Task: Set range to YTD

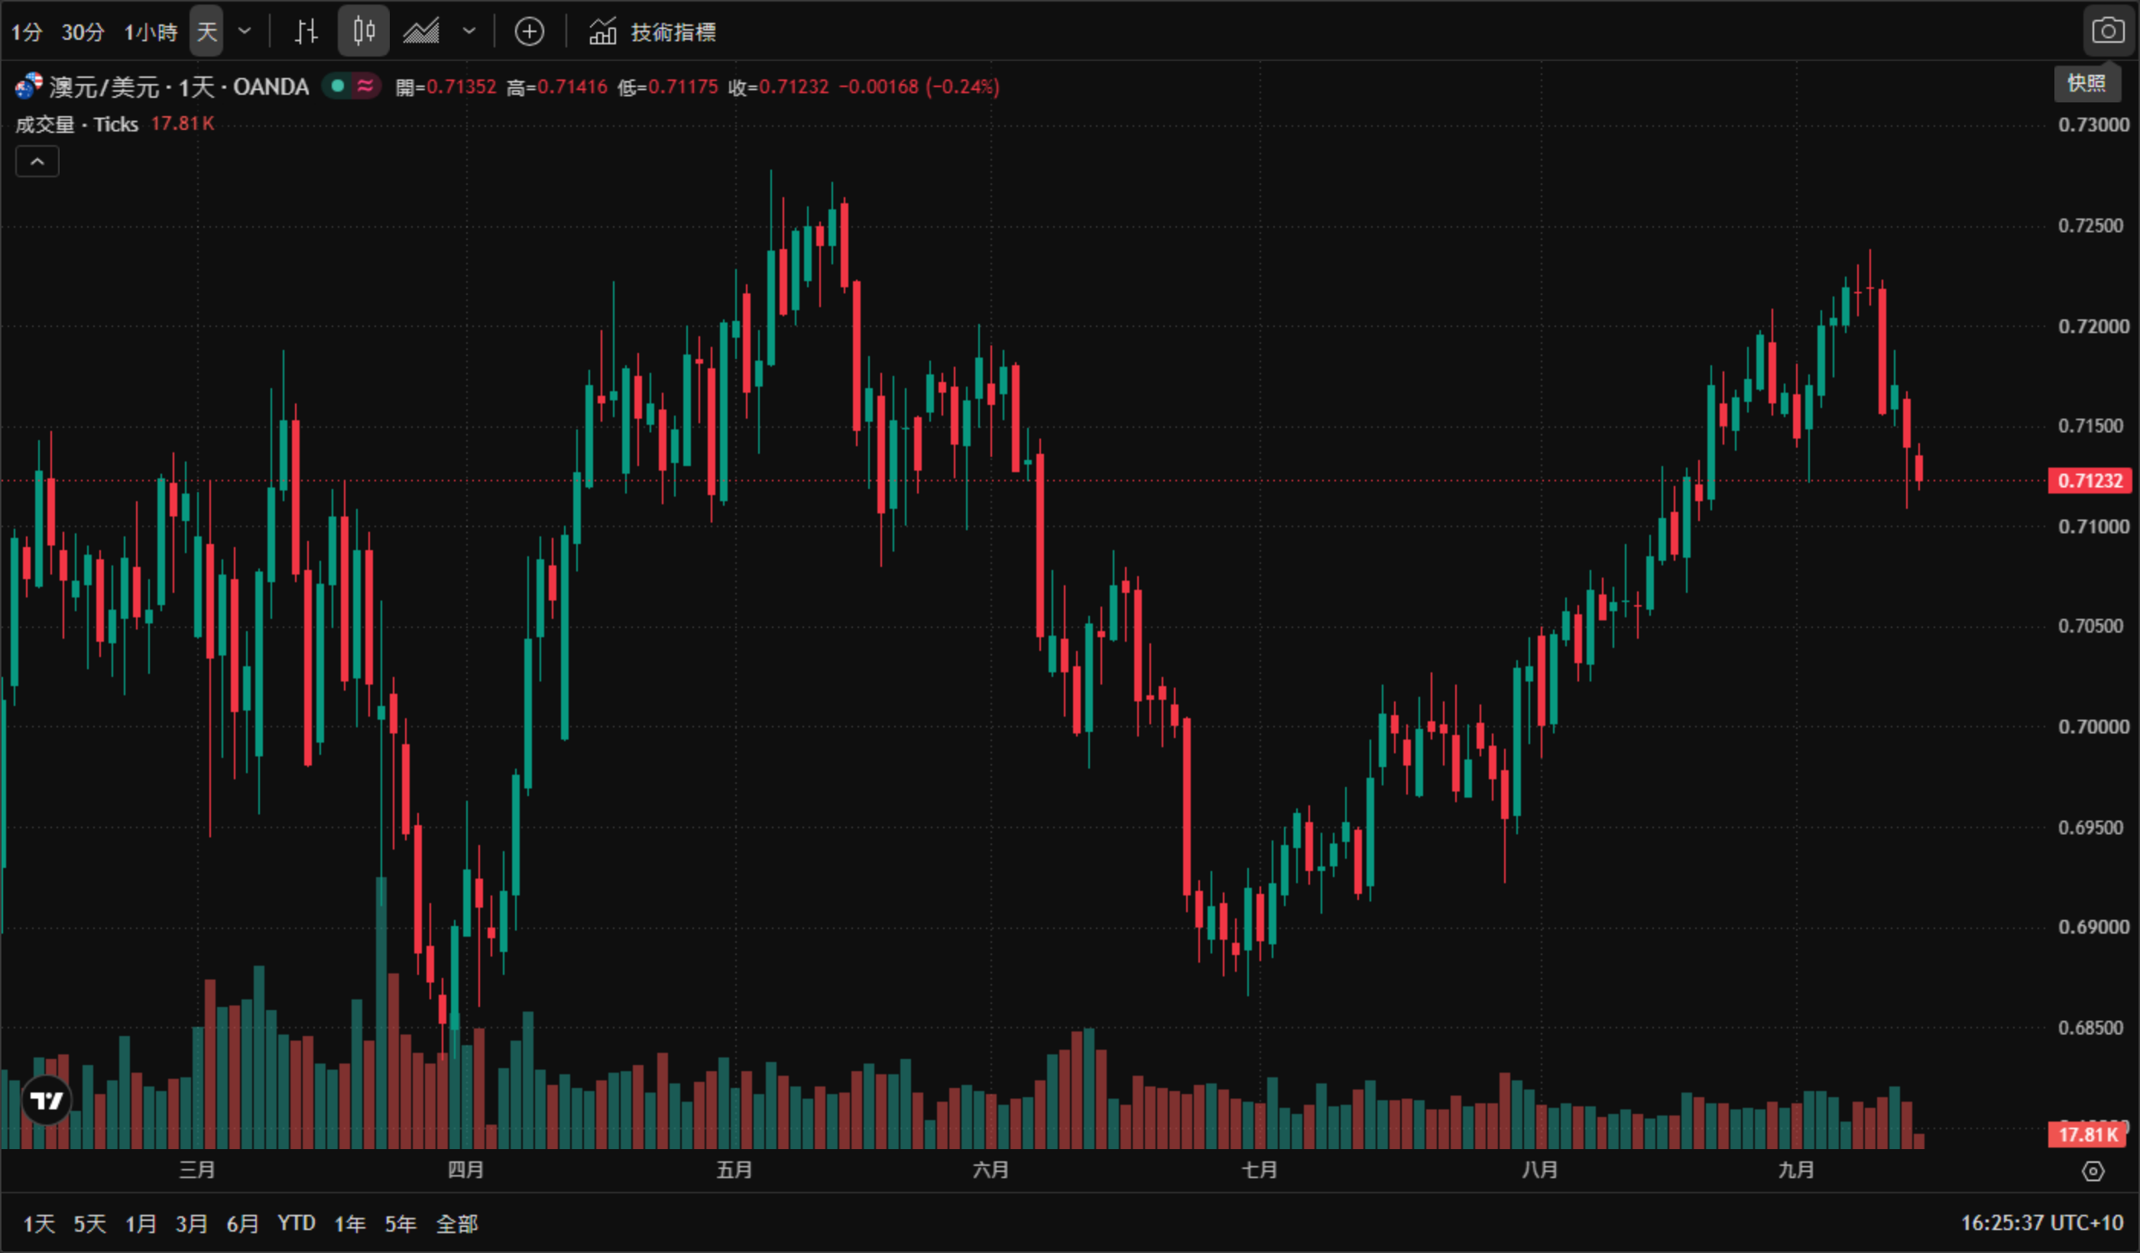Action: coord(297,1223)
